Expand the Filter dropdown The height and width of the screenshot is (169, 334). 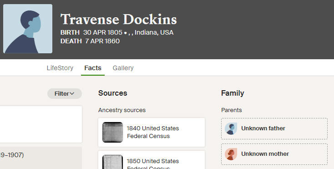(x=65, y=93)
